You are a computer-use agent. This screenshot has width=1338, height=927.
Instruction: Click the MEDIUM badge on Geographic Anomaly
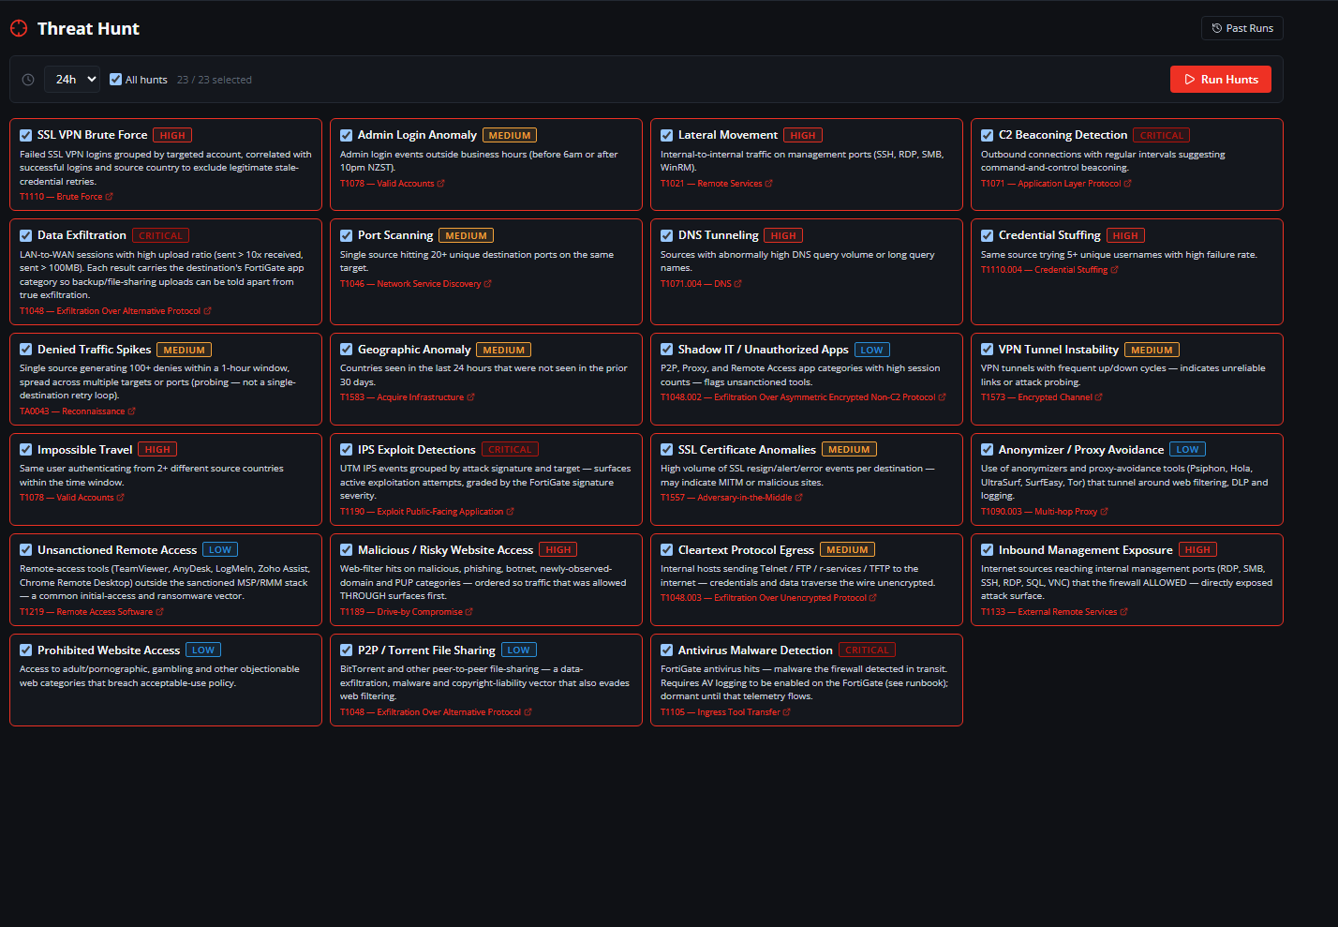504,350
